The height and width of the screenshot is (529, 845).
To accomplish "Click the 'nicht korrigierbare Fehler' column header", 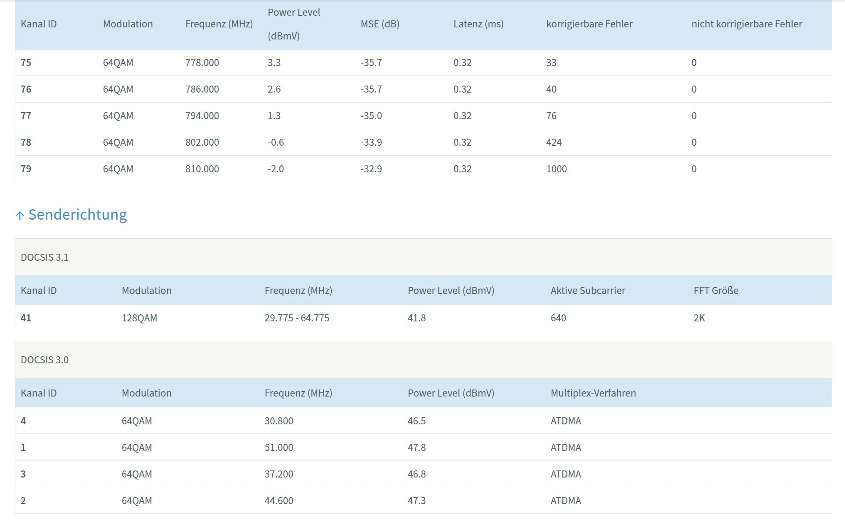I will pyautogui.click(x=746, y=24).
